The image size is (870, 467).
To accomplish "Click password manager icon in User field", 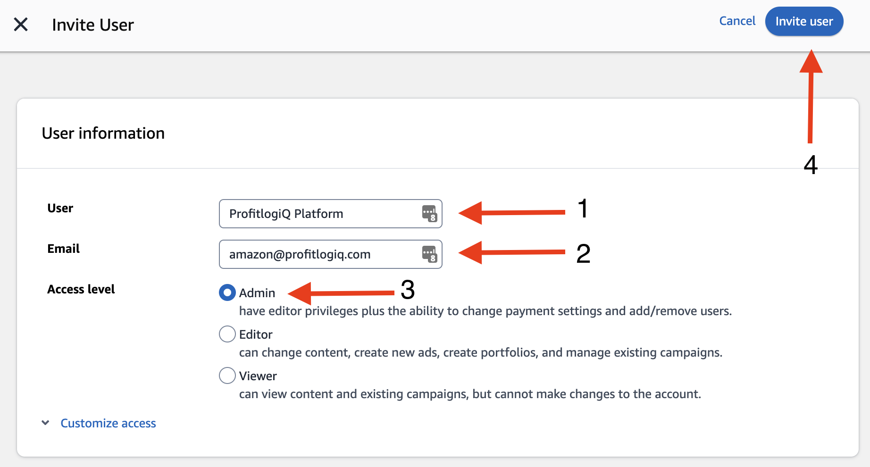I will coord(429,214).
